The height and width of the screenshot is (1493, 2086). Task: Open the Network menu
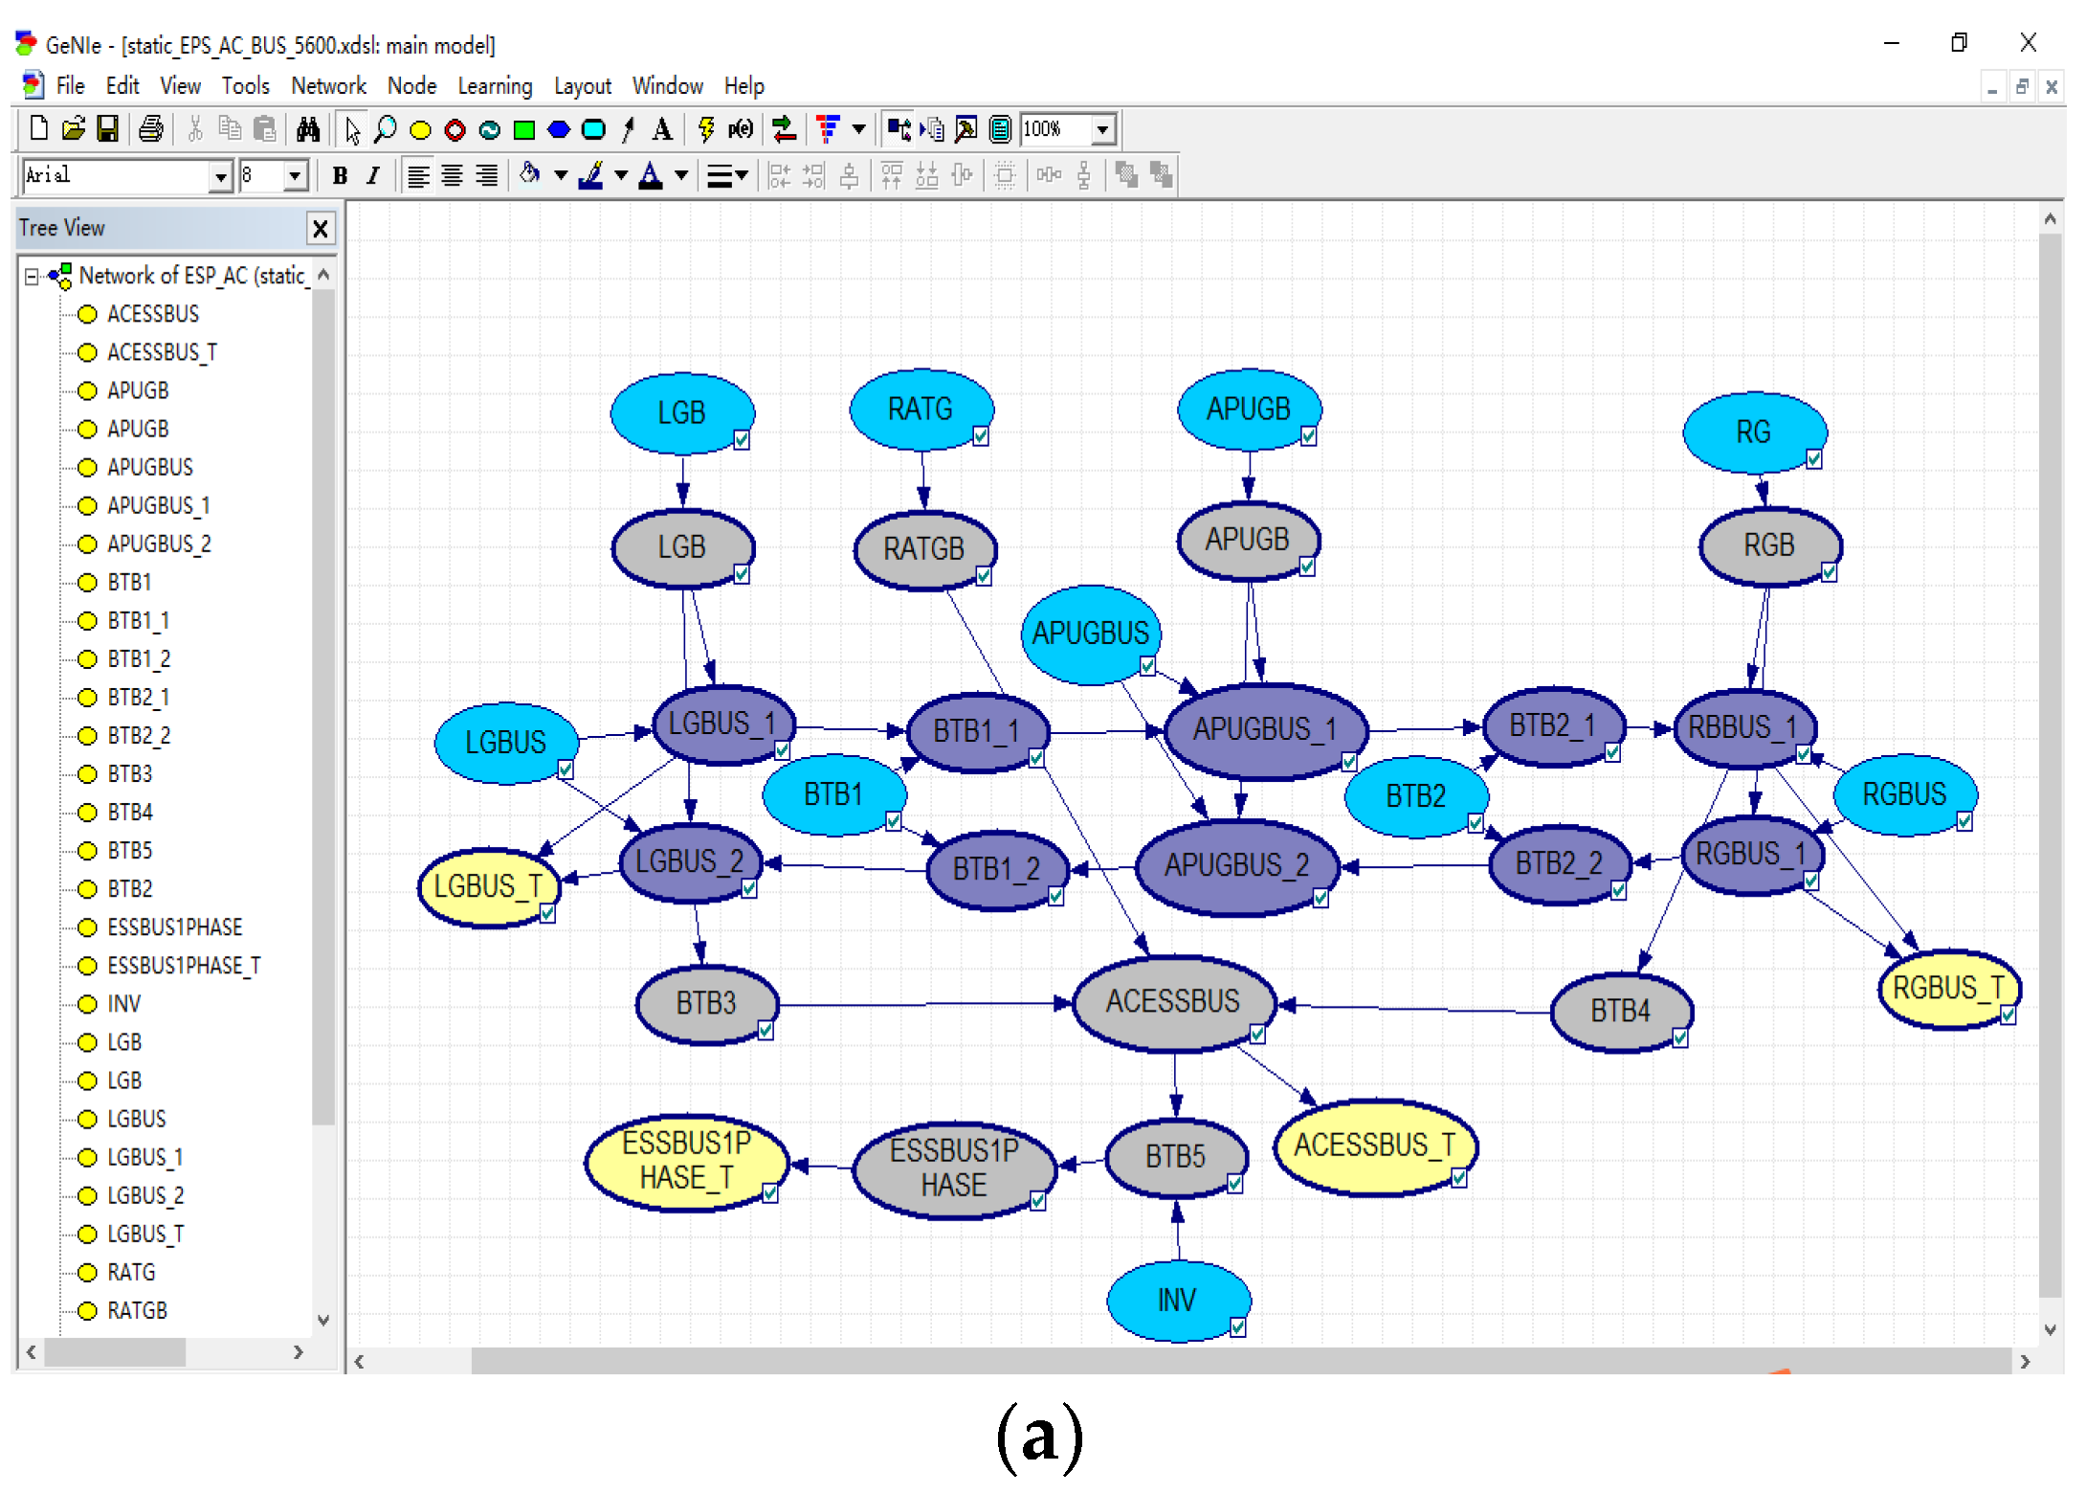coord(328,86)
